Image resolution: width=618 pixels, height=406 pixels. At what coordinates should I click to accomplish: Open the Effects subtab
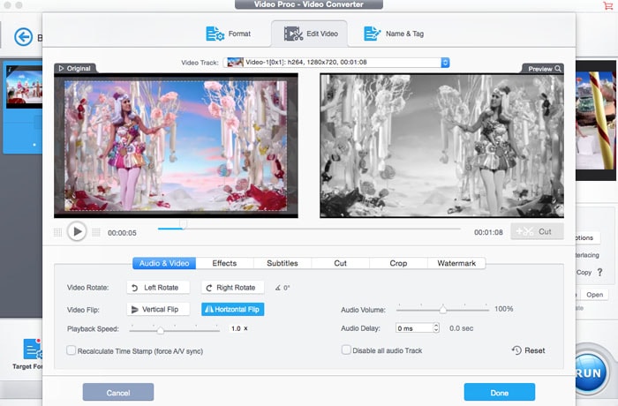(224, 263)
